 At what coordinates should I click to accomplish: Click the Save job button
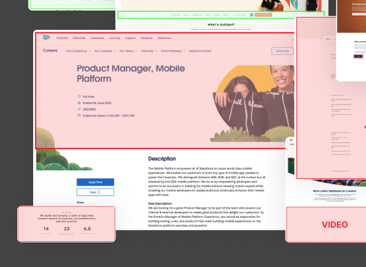click(95, 192)
